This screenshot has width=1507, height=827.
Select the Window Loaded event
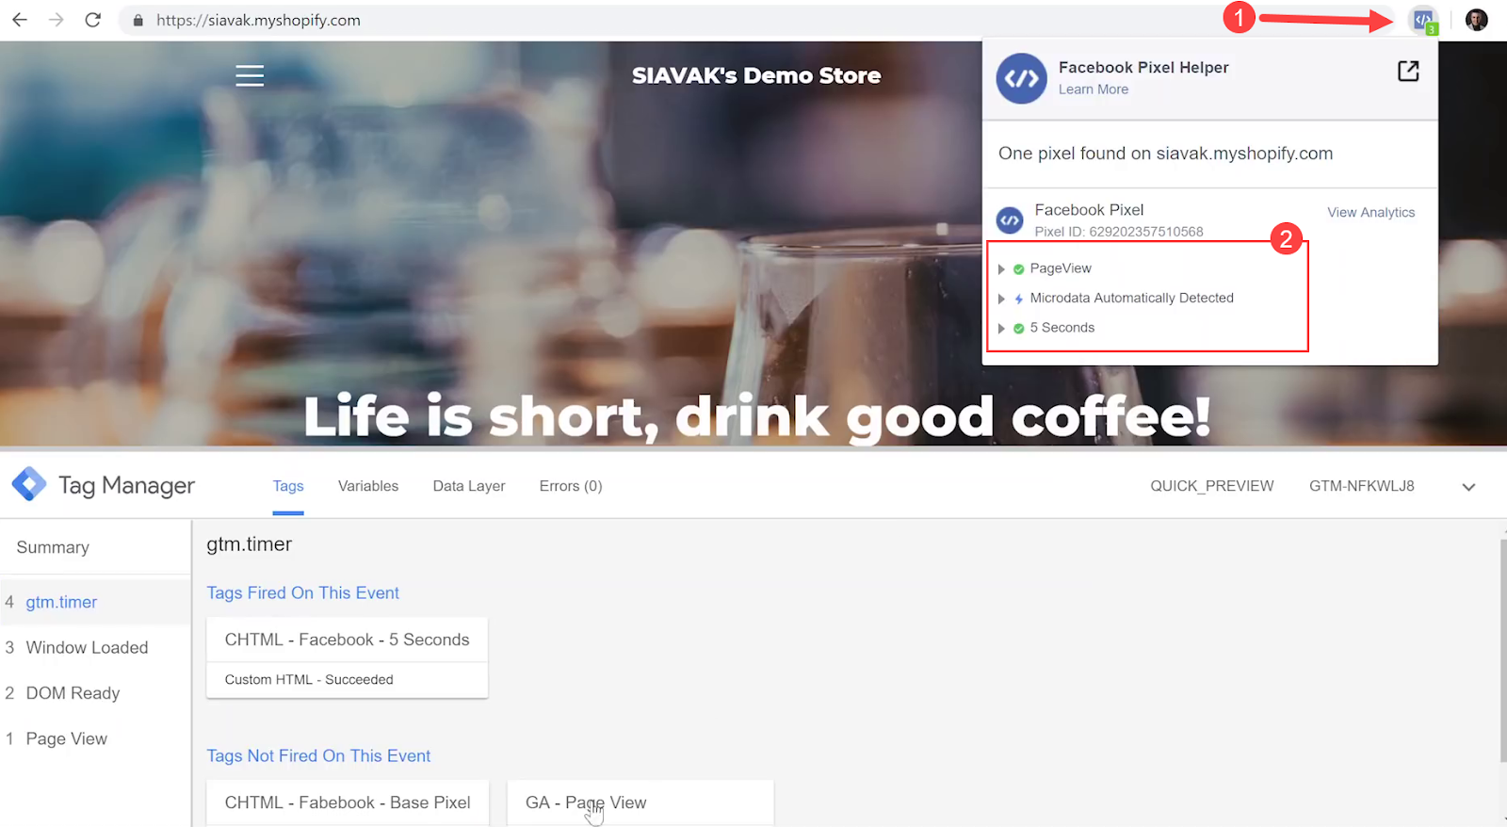tap(95, 647)
